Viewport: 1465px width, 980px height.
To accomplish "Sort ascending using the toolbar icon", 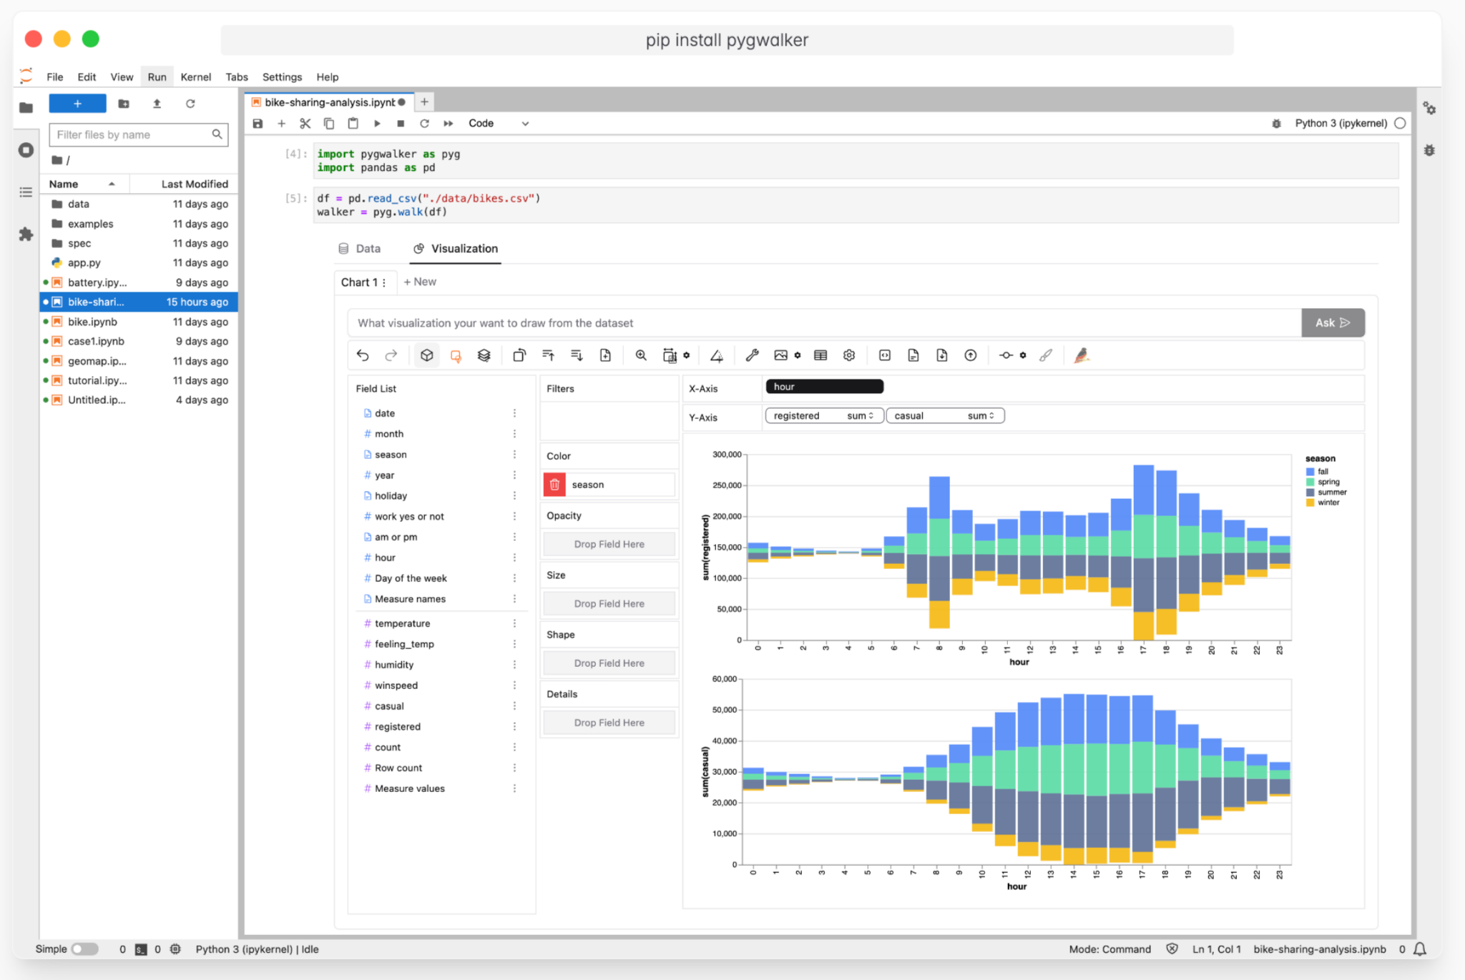I will tap(549, 355).
